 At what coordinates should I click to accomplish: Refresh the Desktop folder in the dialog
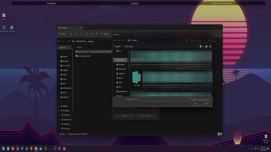187,41
